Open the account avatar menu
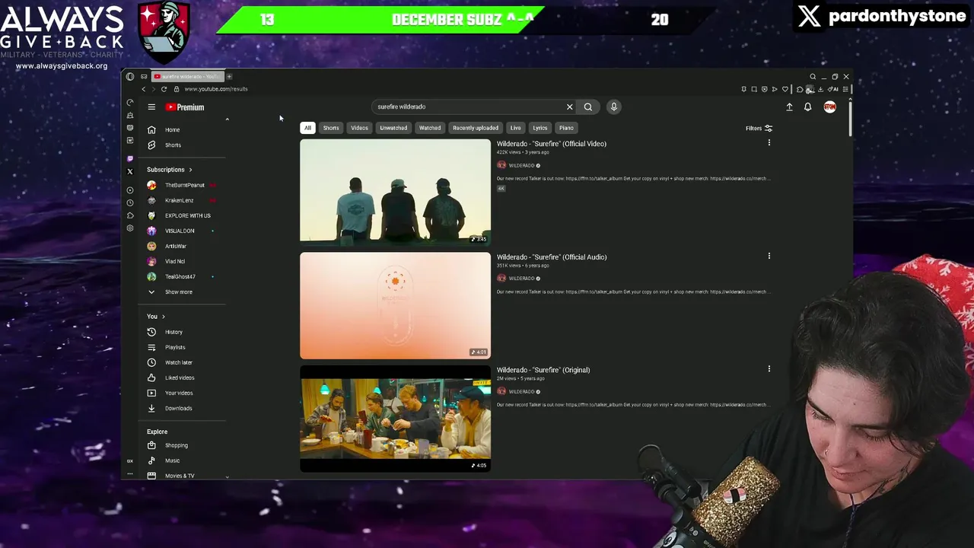974x548 pixels. (x=829, y=107)
